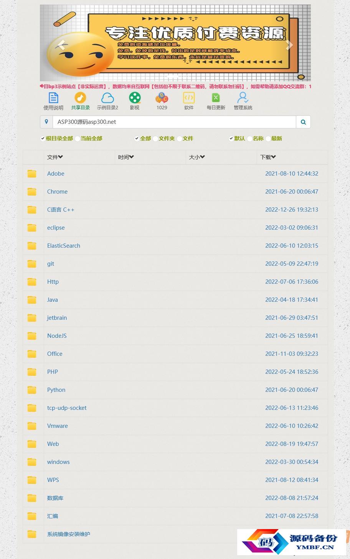350x559 pixels.
Task: Go to previous banner slide arrow
Action: [61, 45]
